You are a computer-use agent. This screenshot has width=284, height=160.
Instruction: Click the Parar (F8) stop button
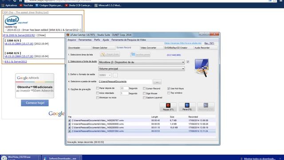coord(187,107)
